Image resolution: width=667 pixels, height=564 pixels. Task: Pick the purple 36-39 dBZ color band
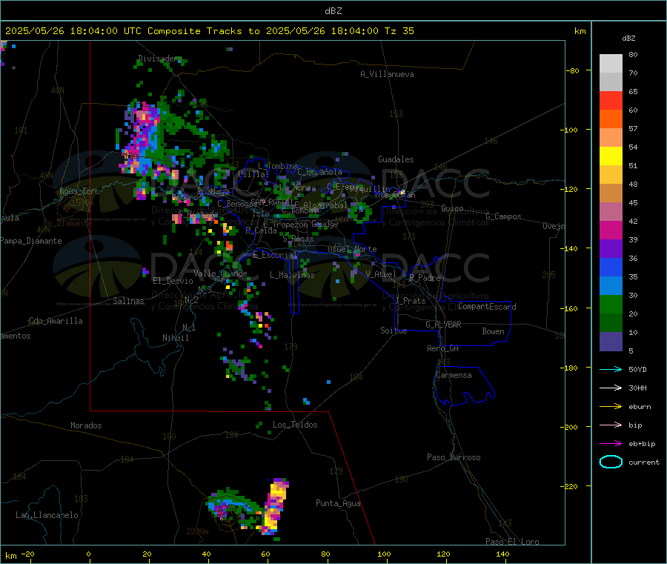coord(611,249)
